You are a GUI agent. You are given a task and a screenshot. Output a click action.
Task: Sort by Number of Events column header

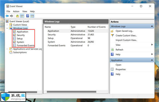(x=97, y=27)
